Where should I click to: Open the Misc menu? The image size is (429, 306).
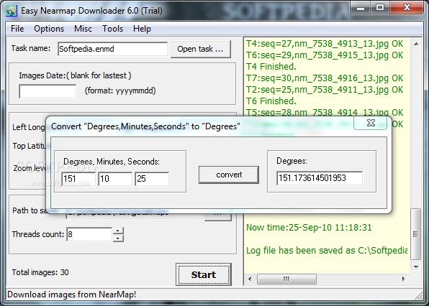pyautogui.click(x=83, y=29)
